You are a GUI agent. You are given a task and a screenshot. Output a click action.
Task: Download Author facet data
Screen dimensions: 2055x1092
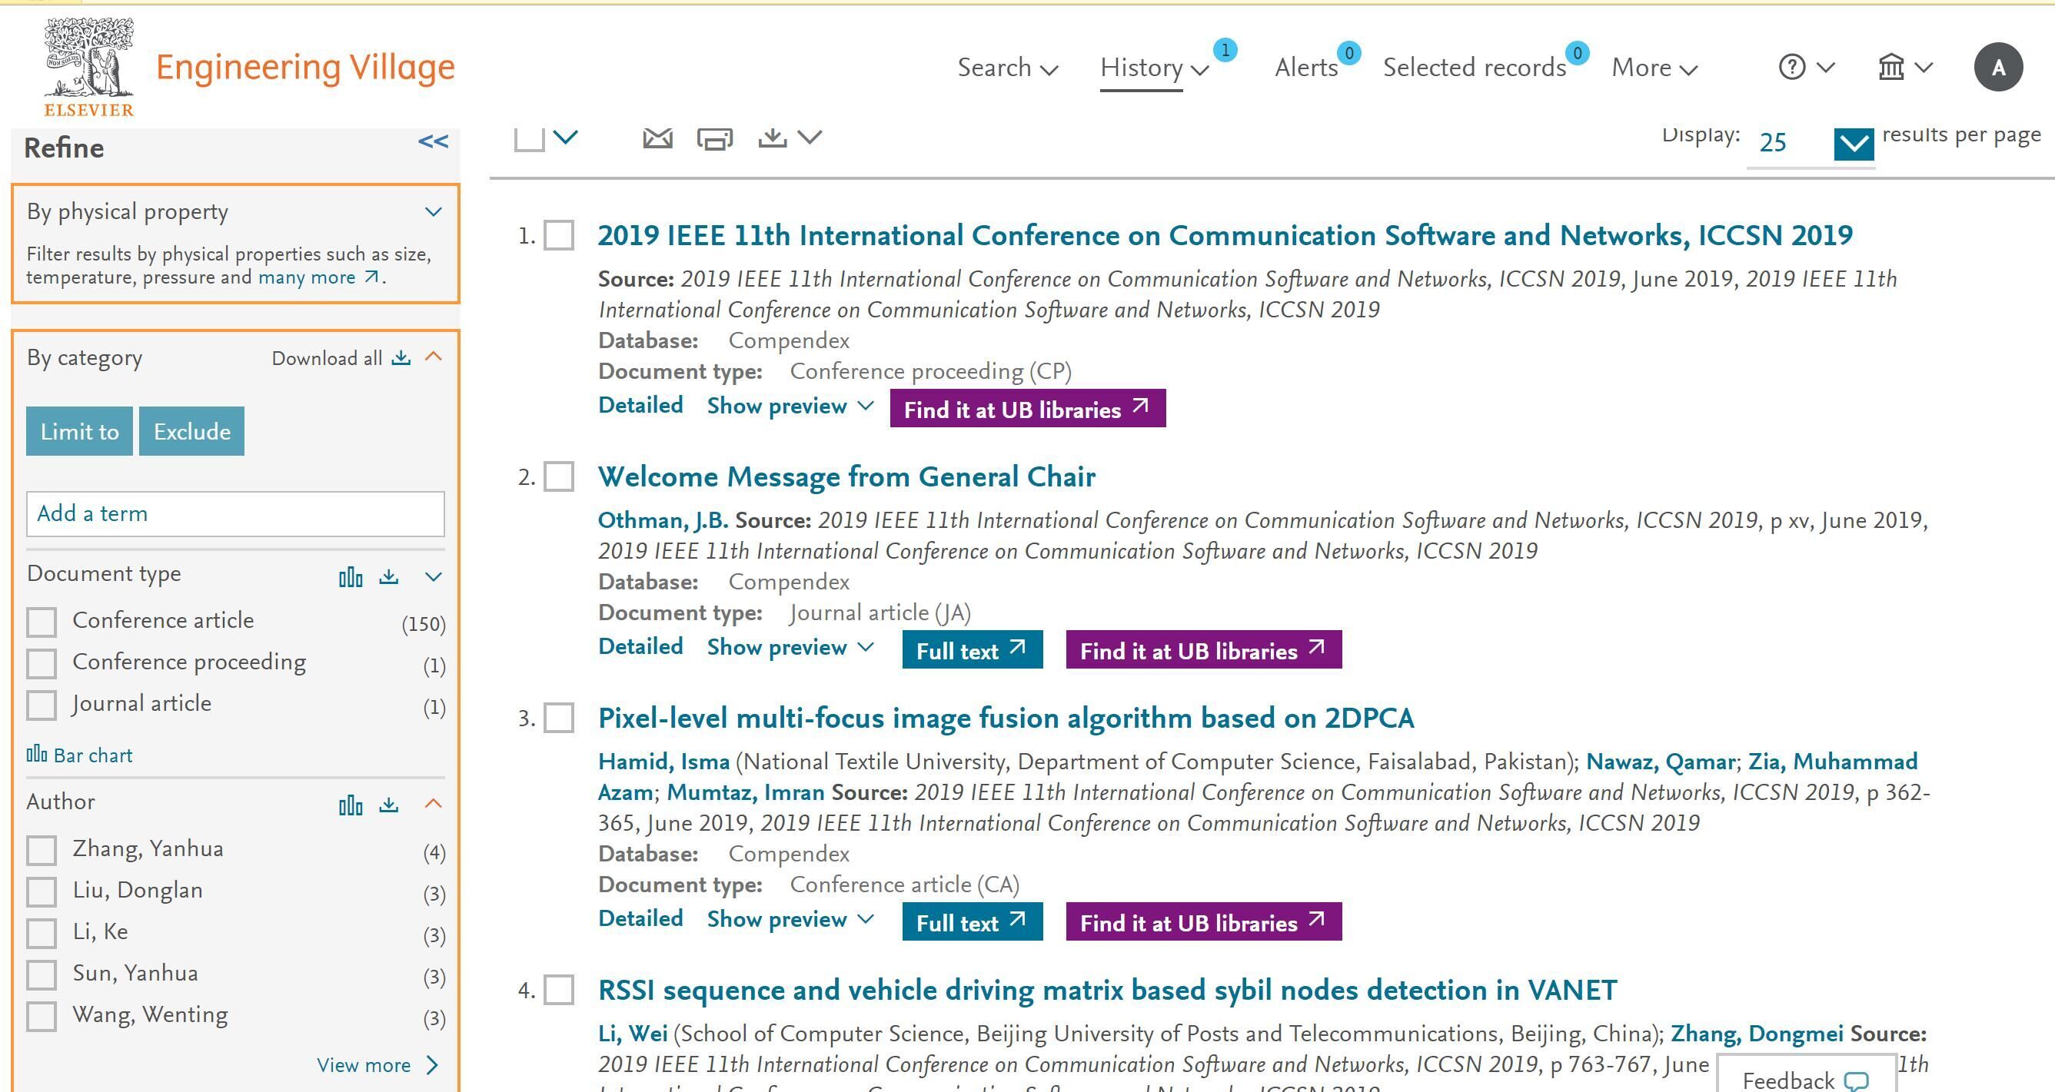pyautogui.click(x=388, y=804)
